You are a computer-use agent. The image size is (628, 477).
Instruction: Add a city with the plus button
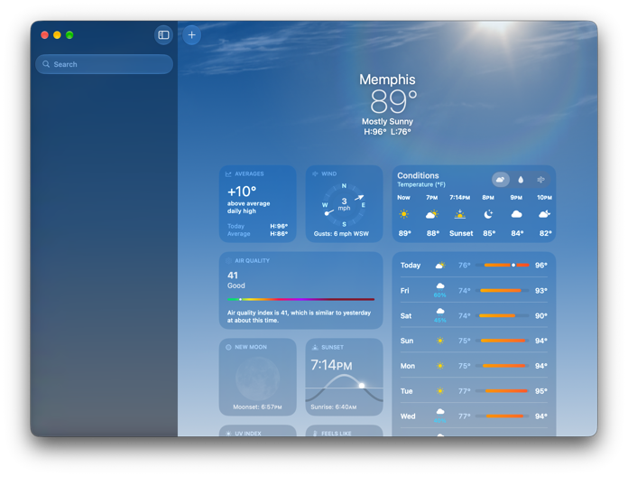point(191,35)
